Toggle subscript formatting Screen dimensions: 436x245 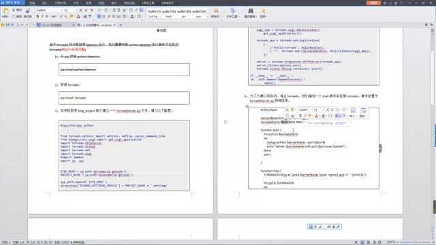tap(65, 16)
